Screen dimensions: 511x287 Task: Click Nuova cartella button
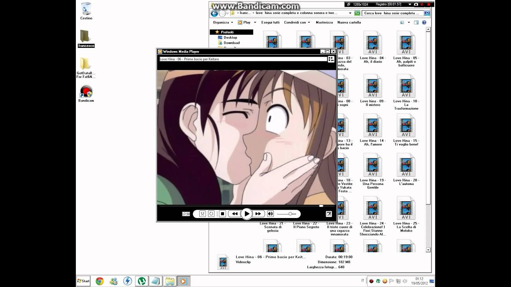click(x=349, y=22)
